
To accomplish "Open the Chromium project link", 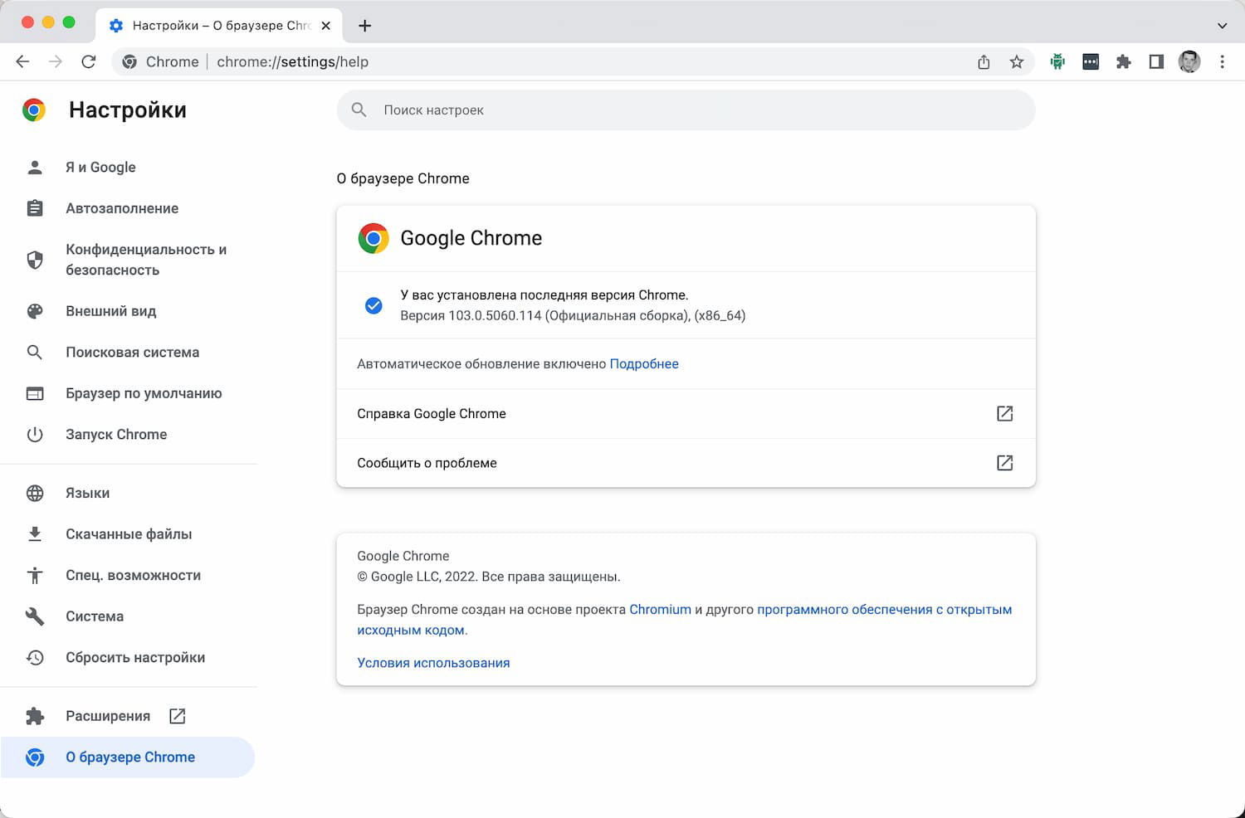I will (x=660, y=610).
